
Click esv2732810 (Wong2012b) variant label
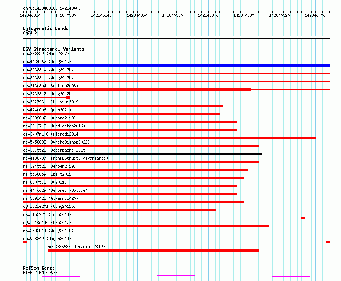[48, 70]
